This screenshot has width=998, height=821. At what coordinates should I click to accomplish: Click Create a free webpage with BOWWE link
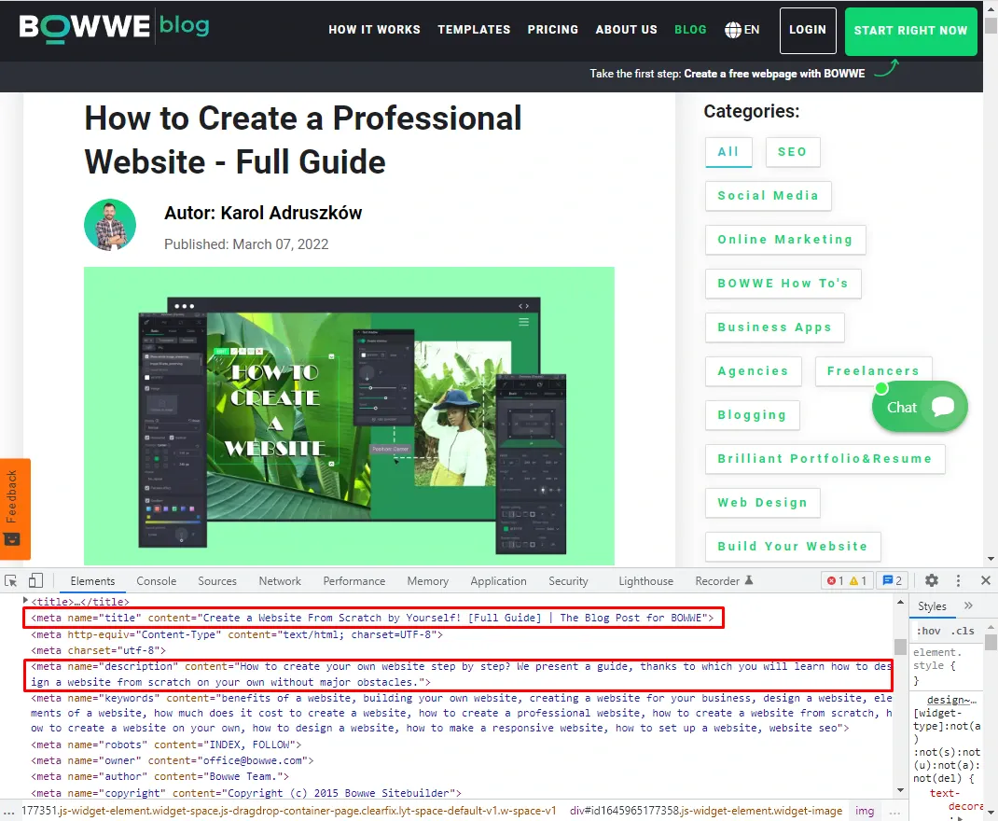tap(774, 73)
